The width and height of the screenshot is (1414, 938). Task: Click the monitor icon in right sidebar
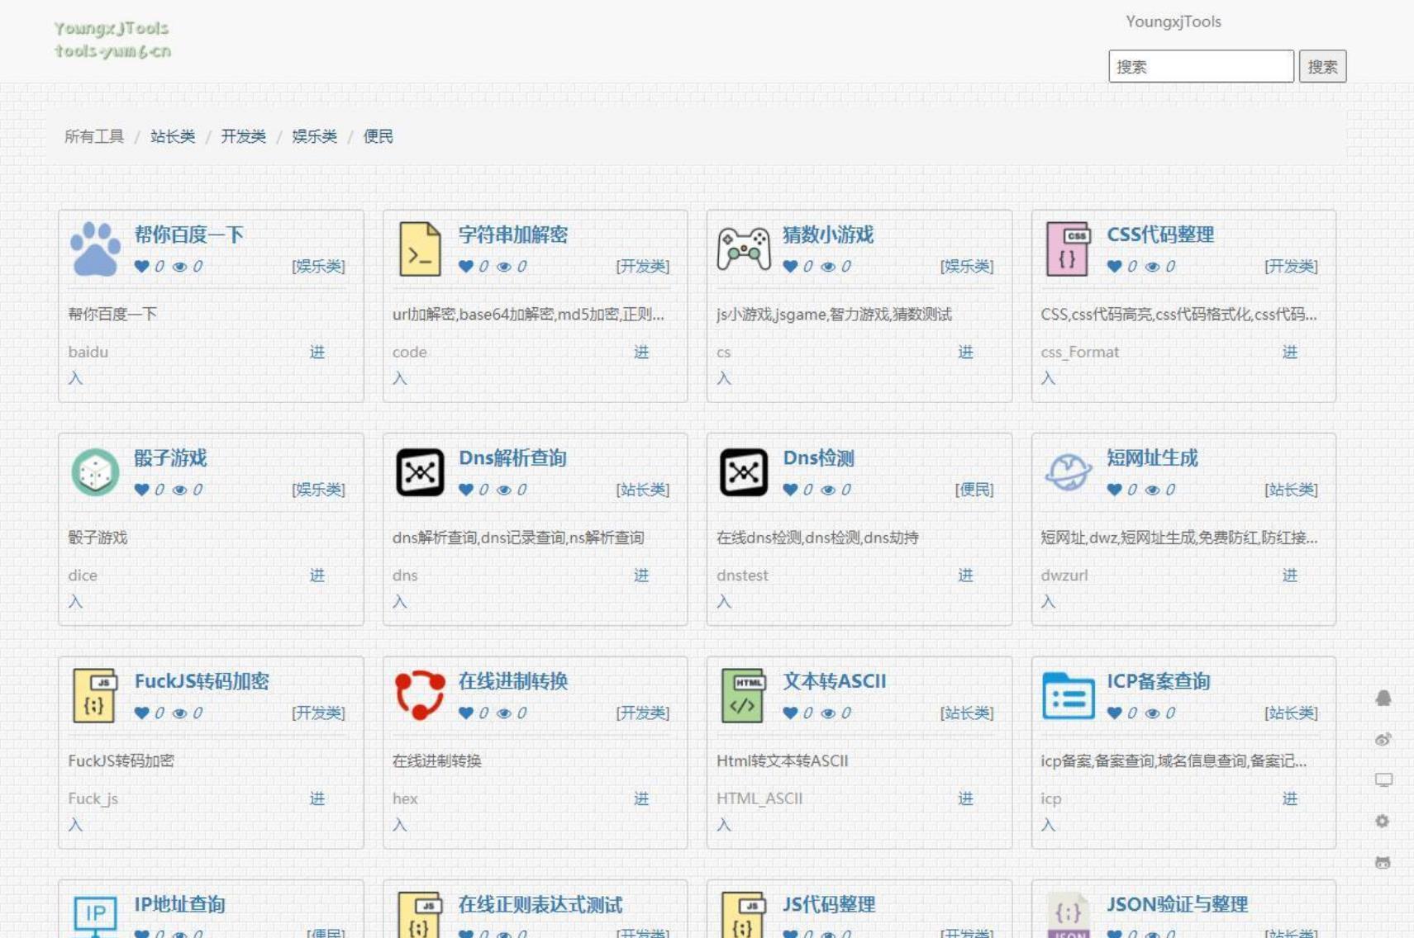pos(1383,780)
